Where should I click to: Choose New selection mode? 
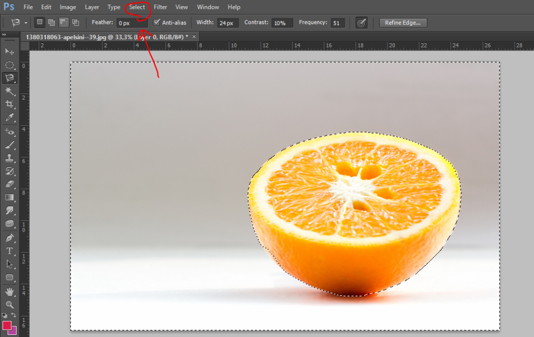(40, 22)
